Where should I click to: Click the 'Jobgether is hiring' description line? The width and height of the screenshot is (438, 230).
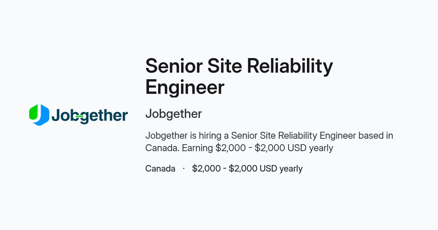click(x=269, y=135)
